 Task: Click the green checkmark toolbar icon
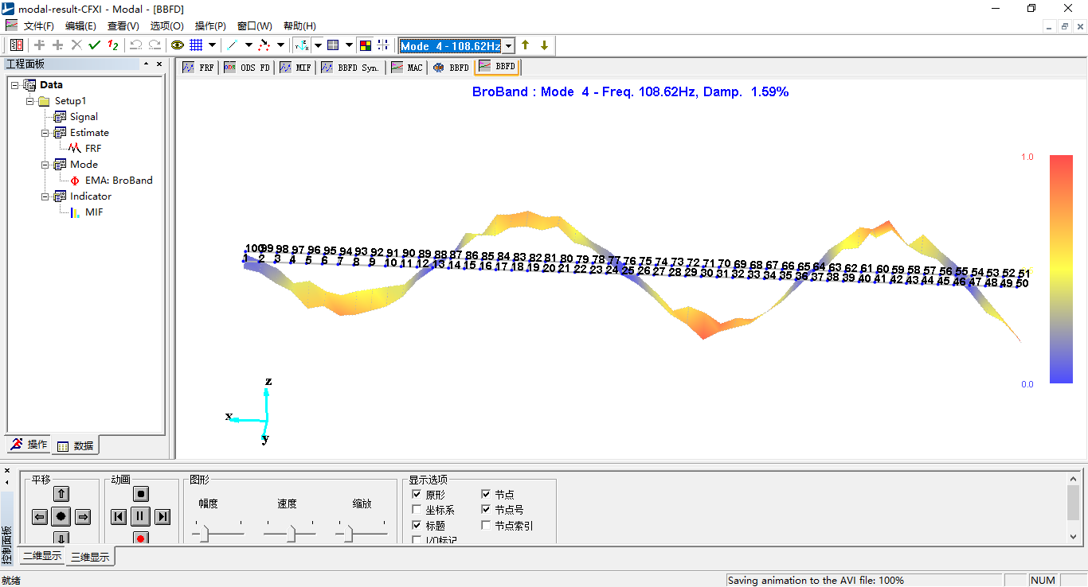pyautogui.click(x=95, y=45)
